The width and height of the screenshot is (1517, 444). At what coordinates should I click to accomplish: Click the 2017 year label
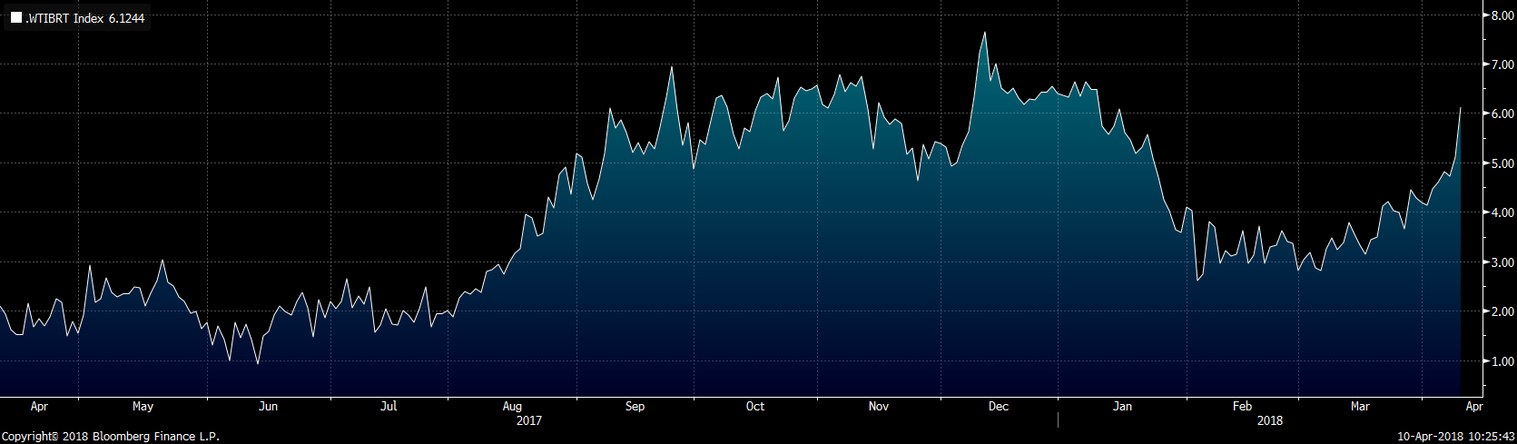[528, 420]
